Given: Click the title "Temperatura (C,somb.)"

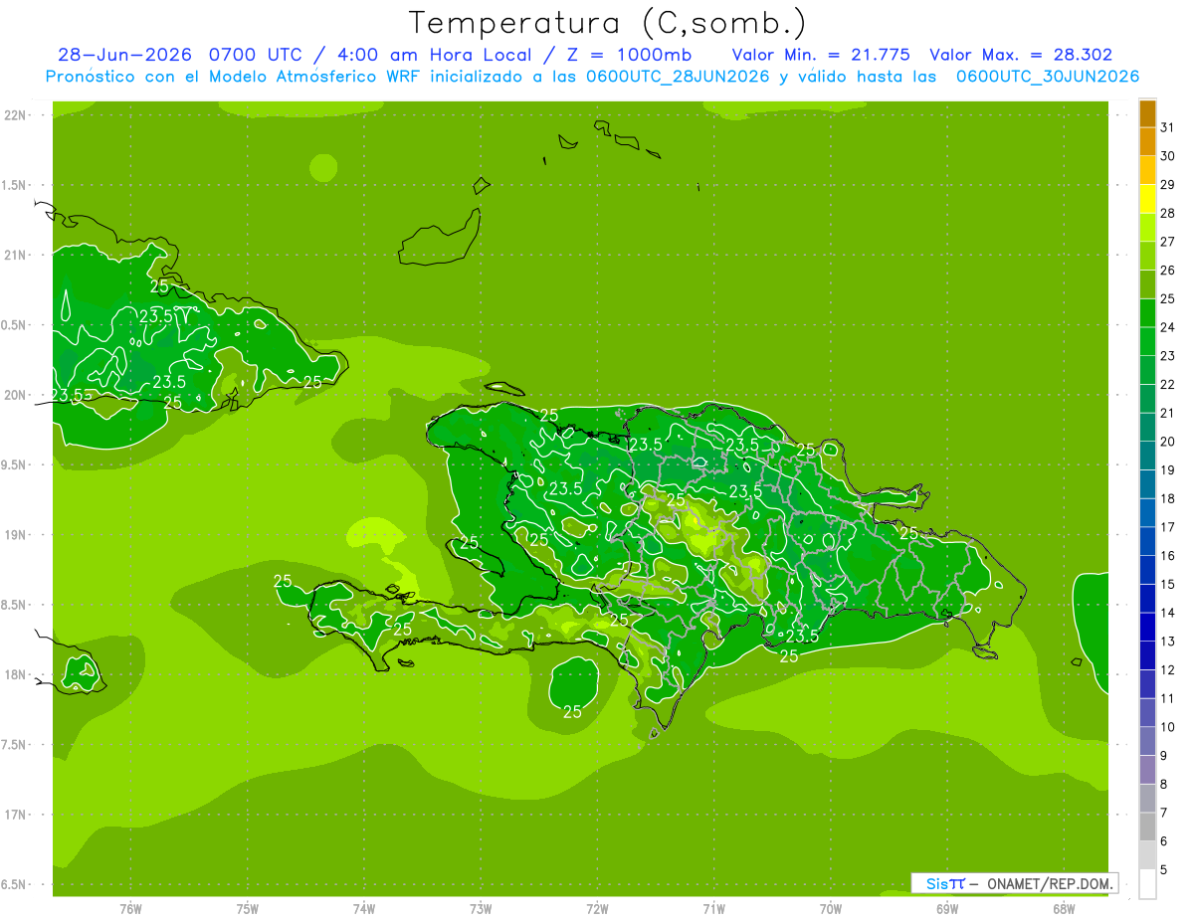Looking at the screenshot, I should click(608, 22).
